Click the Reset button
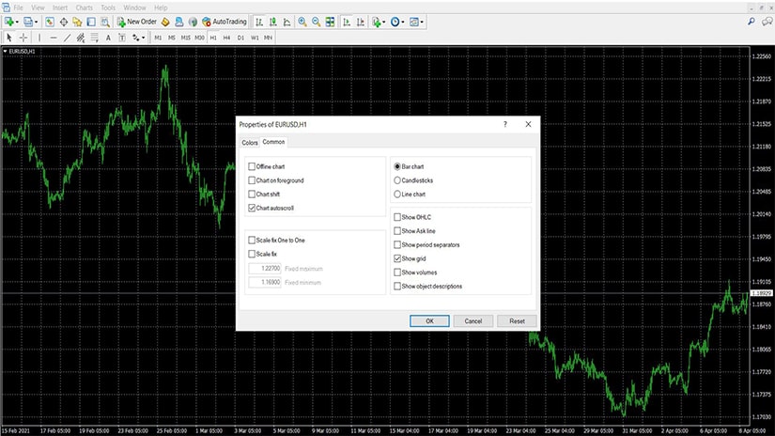Screen dimensions: 775x436 click(517, 320)
